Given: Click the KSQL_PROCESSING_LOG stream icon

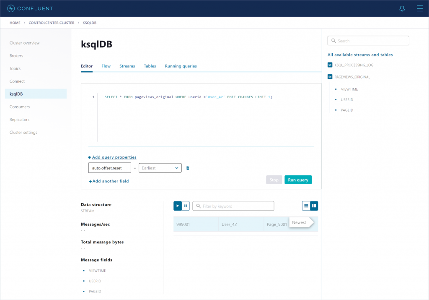Looking at the screenshot, I should [x=330, y=65].
